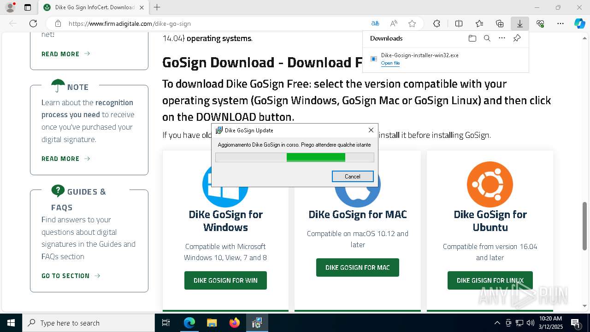The image size is (590, 332).
Task: Click the address bar URL
Action: [x=130, y=24]
